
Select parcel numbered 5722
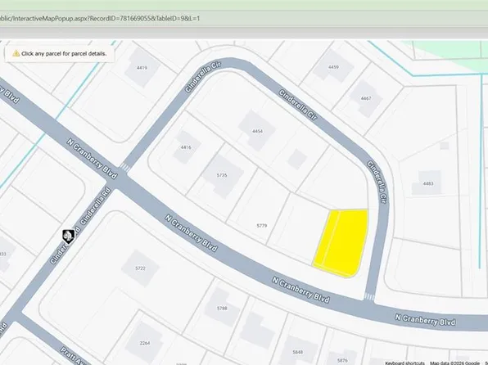[x=140, y=268]
